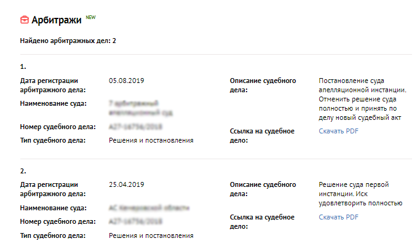
Task: Click the blurred case number in case 2
Action: pyautogui.click(x=135, y=221)
